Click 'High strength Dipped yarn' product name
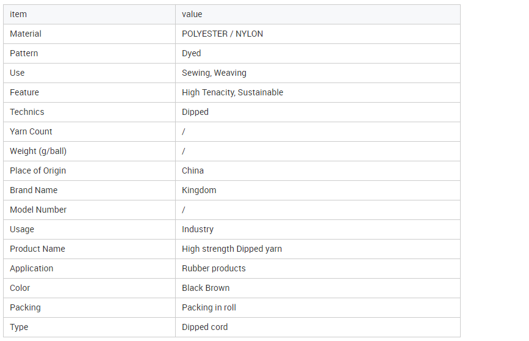The width and height of the screenshot is (529, 341). click(231, 249)
